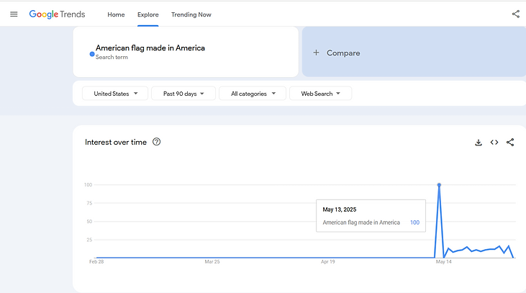
Task: Open the Interest over time help icon
Action: 156,142
